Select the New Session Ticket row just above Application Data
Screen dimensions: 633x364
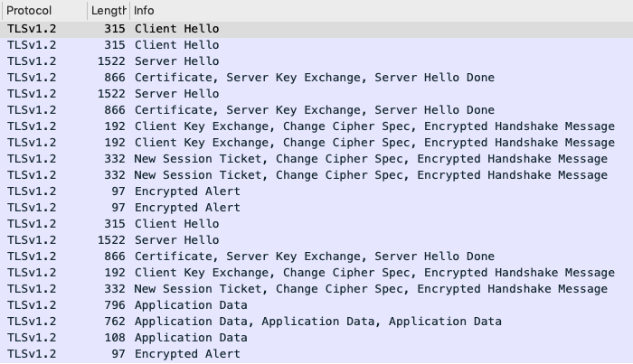(x=316, y=289)
